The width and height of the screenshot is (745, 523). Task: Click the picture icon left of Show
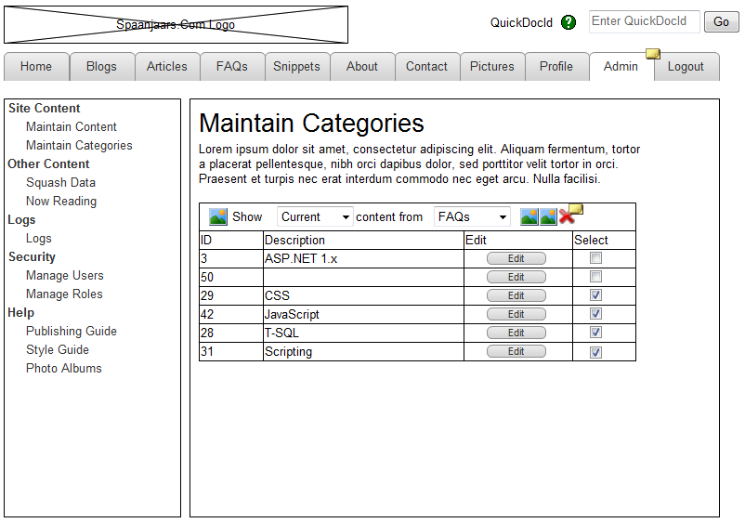218,216
